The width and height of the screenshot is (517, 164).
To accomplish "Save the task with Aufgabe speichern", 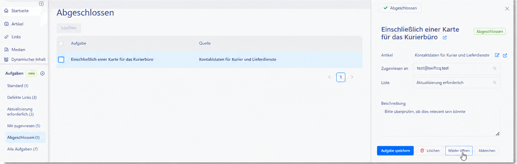I will coord(395,151).
